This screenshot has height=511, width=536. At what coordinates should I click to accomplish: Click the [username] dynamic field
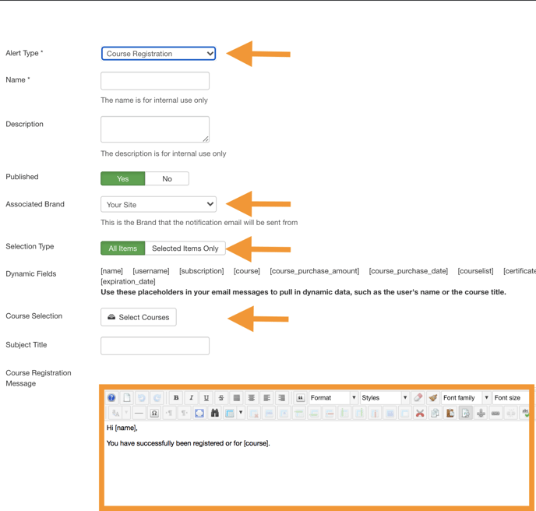tap(151, 271)
